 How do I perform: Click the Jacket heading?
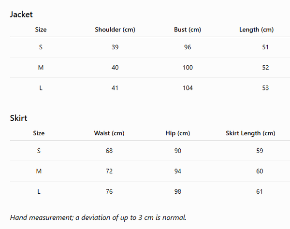click(21, 14)
